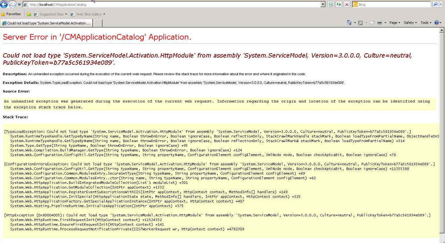The image size is (445, 243).
Task: Add this page to Favorites via the star
Action: pos(29,14)
